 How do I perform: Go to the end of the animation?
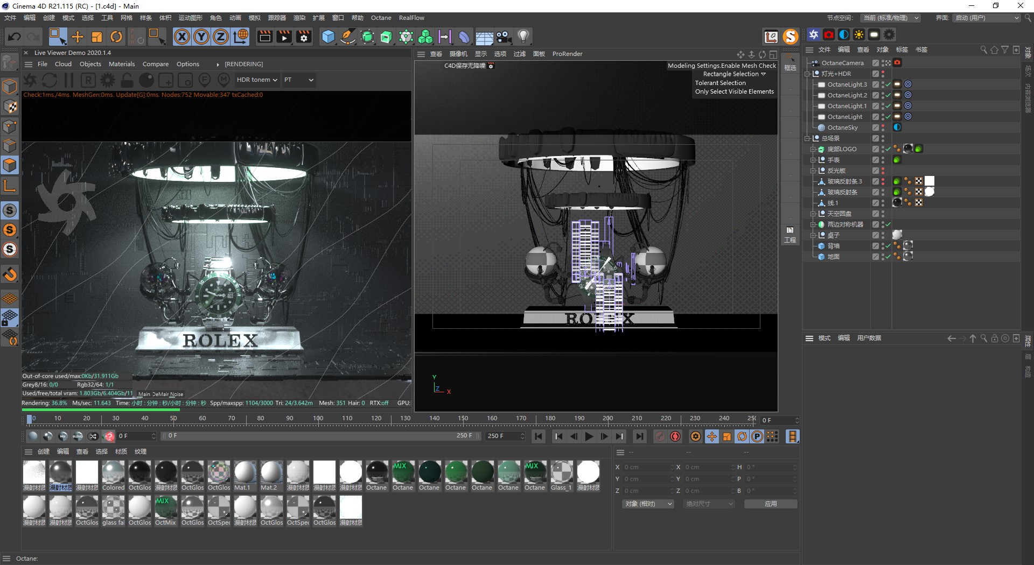point(639,436)
